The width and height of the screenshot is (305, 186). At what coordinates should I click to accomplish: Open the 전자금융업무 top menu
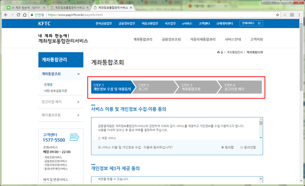(104, 23)
